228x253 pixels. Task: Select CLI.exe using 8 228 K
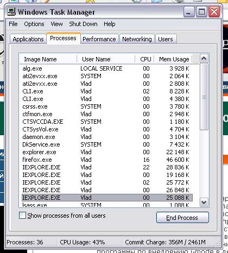click(x=107, y=91)
